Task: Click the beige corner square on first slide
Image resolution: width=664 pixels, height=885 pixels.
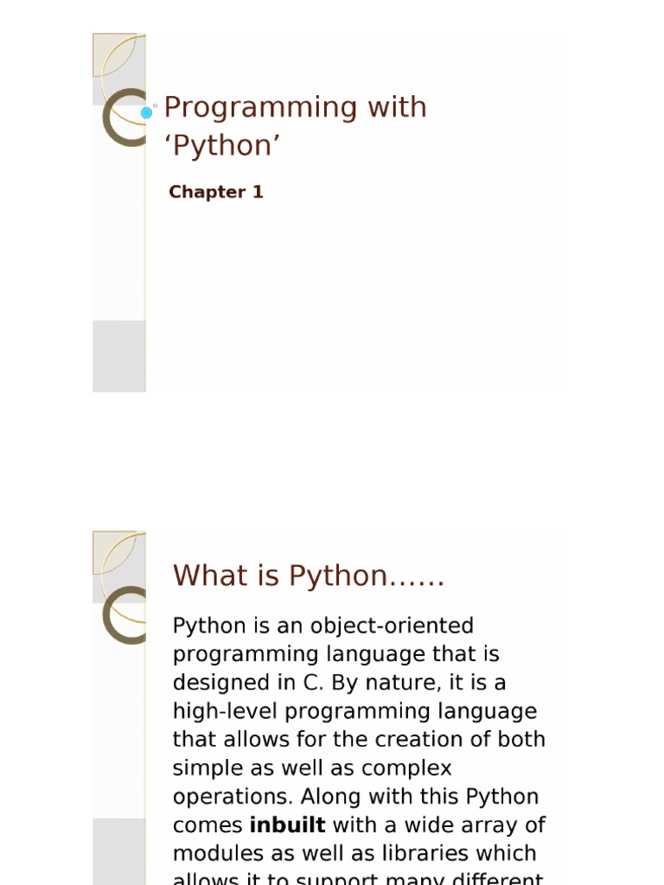Action: [x=112, y=53]
